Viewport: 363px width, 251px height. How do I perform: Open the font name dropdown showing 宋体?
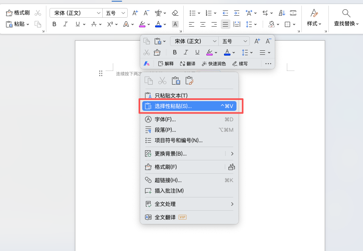click(76, 12)
